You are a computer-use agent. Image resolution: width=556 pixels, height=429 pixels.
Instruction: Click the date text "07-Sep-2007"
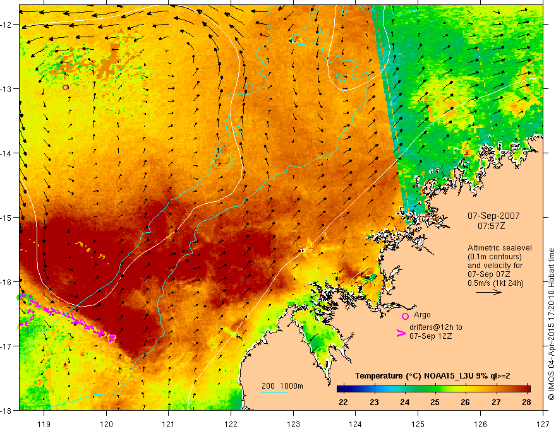pyautogui.click(x=493, y=216)
